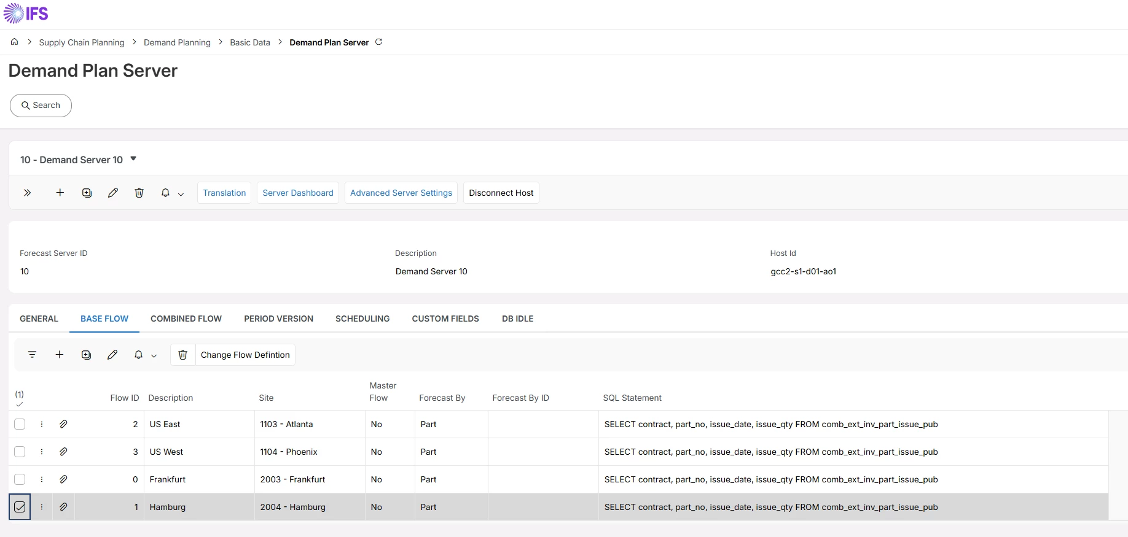Switch to the Combined Flow tab
The image size is (1128, 537).
[x=186, y=319]
